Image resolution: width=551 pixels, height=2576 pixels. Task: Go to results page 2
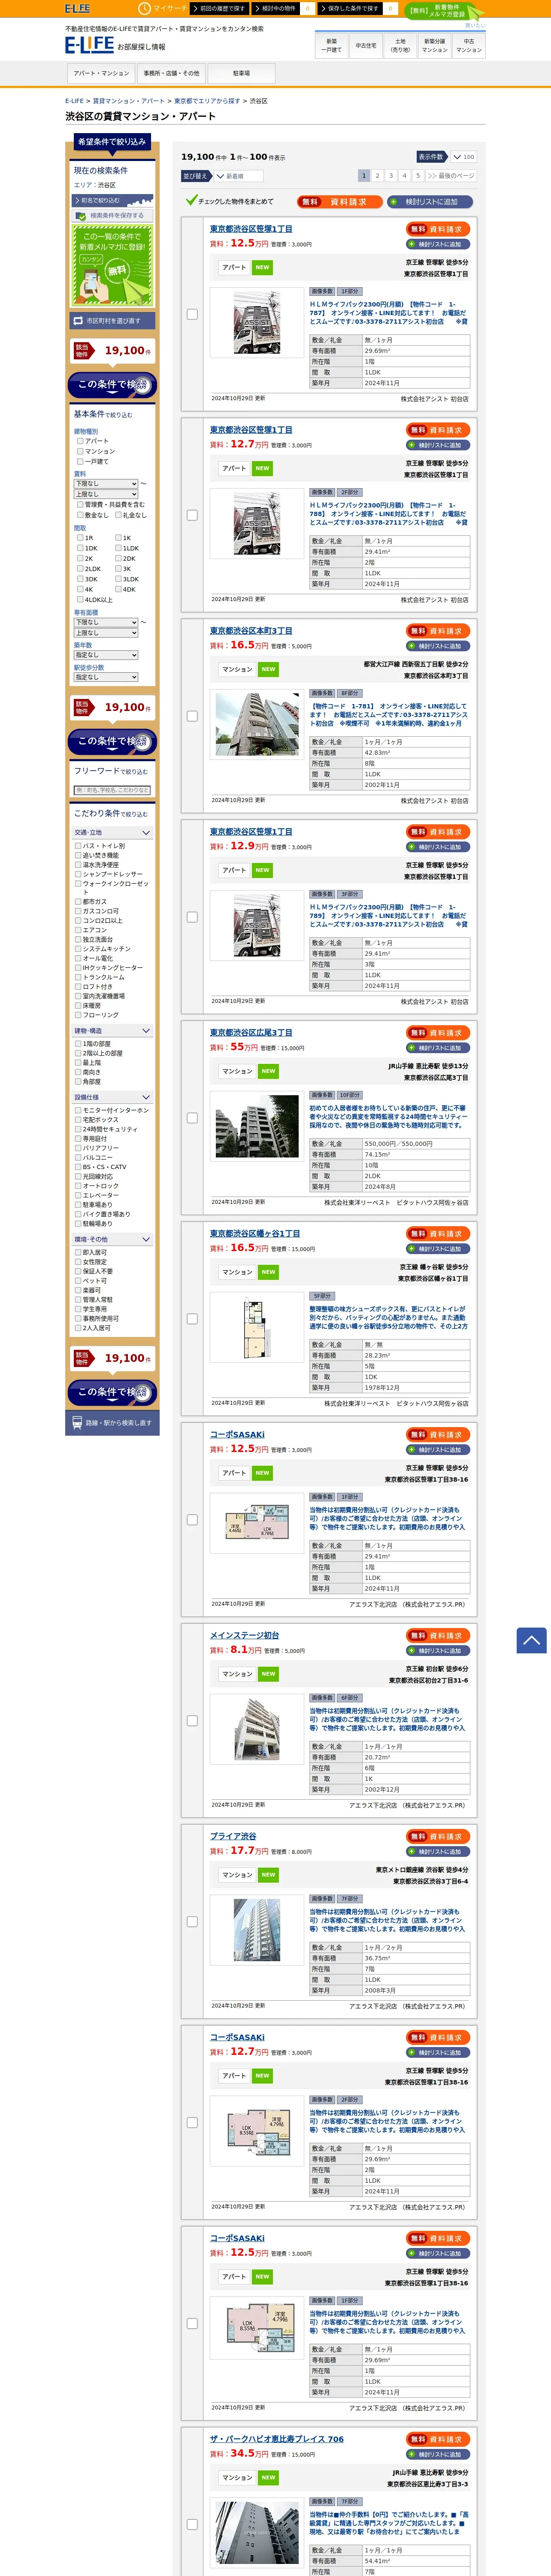pos(377,175)
